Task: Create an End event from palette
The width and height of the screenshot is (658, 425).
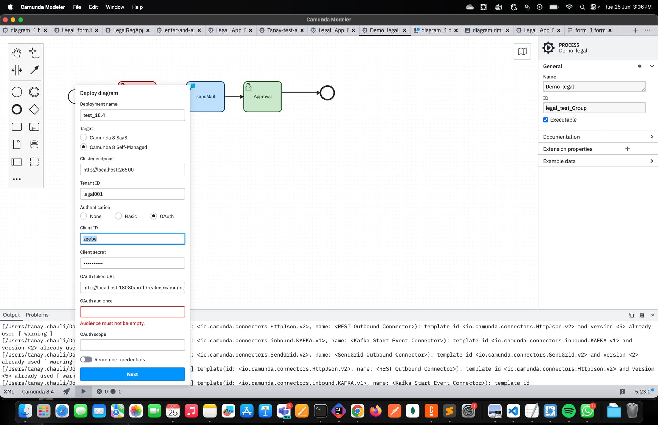Action: click(x=16, y=110)
